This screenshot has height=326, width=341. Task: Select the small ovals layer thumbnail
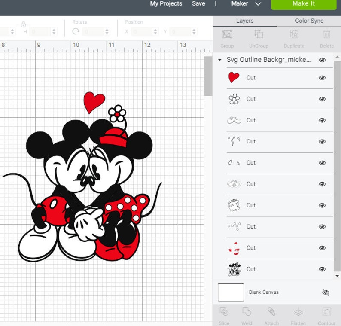[234, 163]
